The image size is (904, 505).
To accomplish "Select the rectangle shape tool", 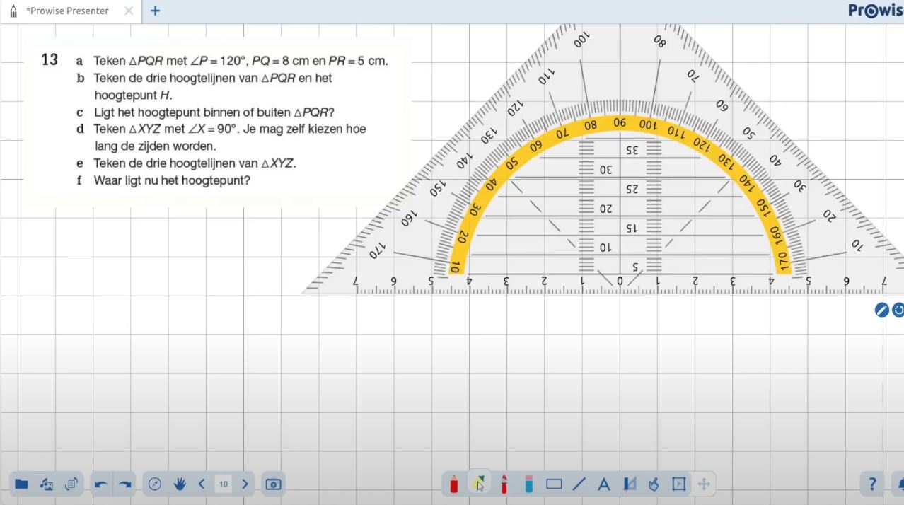I will tap(554, 484).
